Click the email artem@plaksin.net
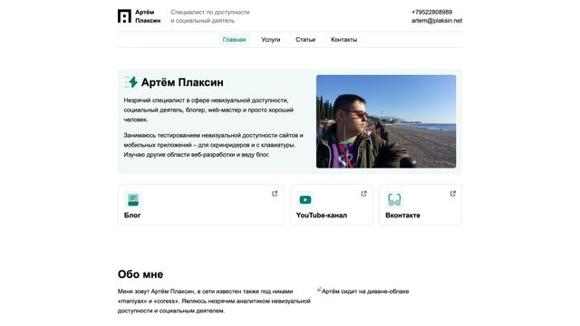The height and width of the screenshot is (326, 580). pos(437,21)
